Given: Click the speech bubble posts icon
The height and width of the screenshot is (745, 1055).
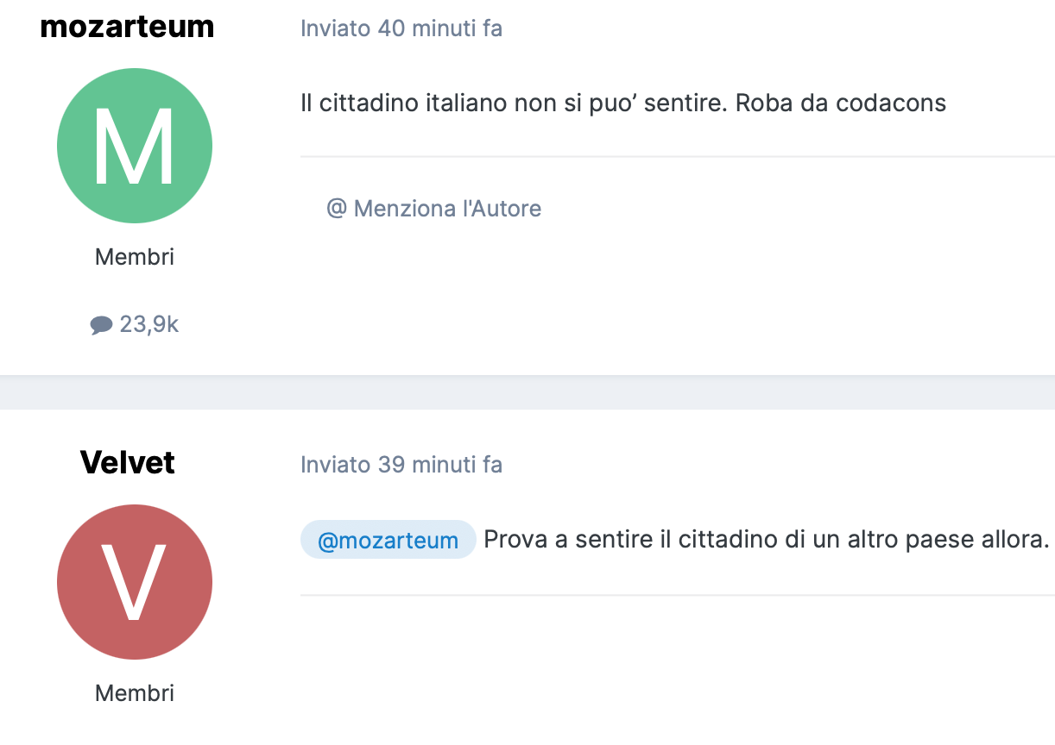Looking at the screenshot, I should (101, 325).
